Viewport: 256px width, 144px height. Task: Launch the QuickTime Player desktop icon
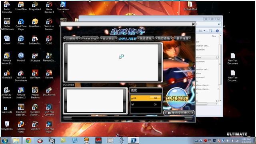(x=21, y=24)
